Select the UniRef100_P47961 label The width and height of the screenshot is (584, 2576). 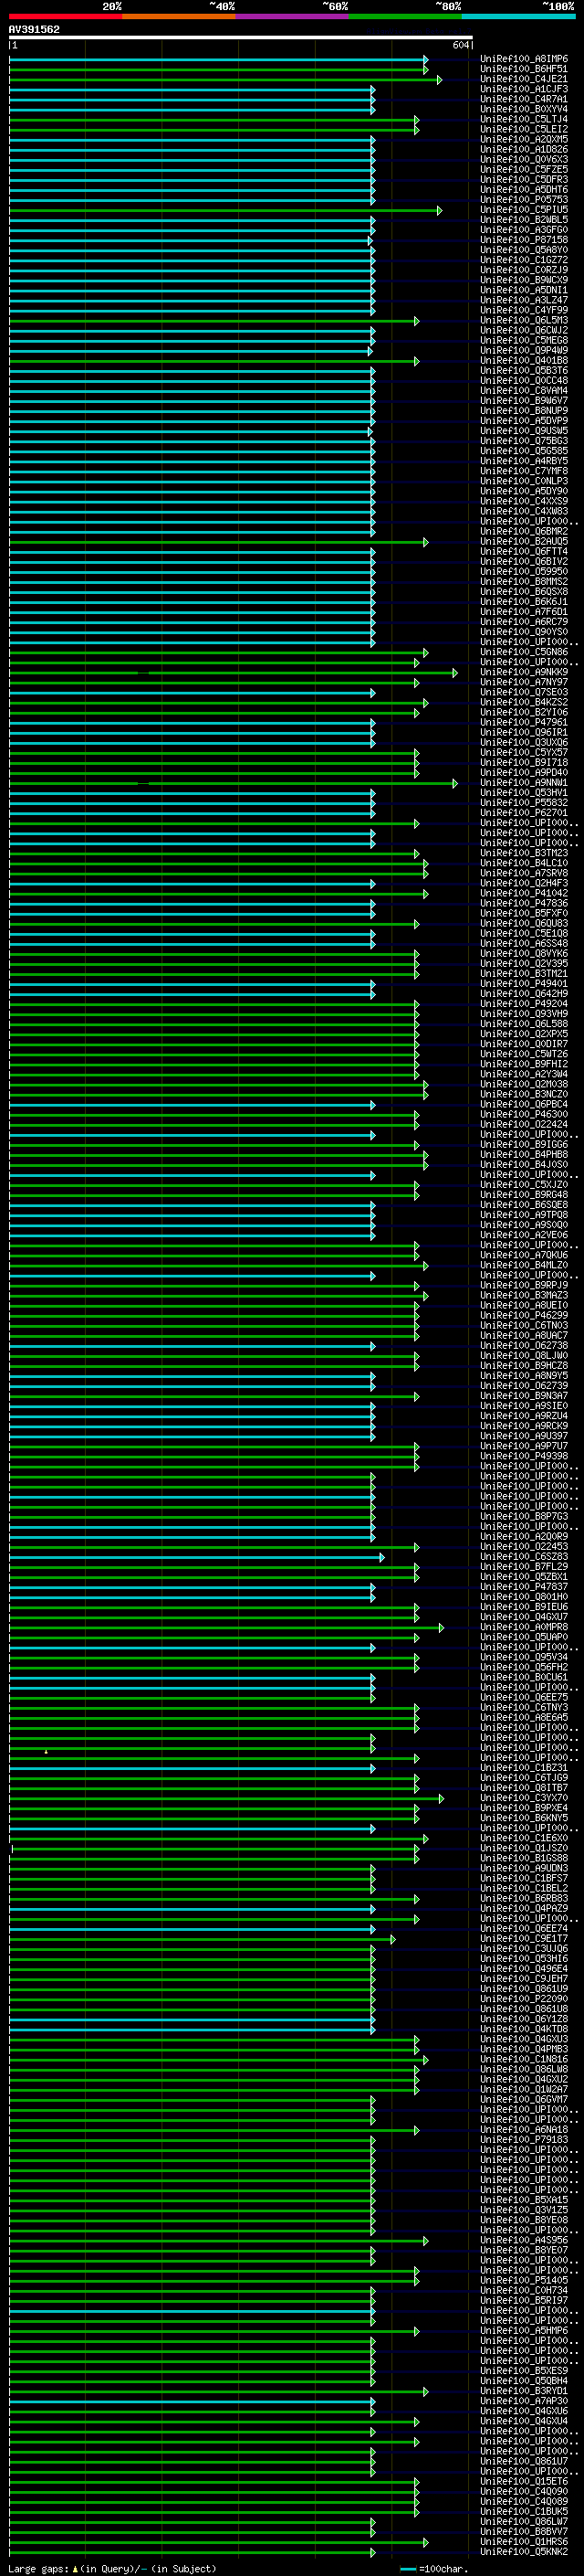coord(524,723)
